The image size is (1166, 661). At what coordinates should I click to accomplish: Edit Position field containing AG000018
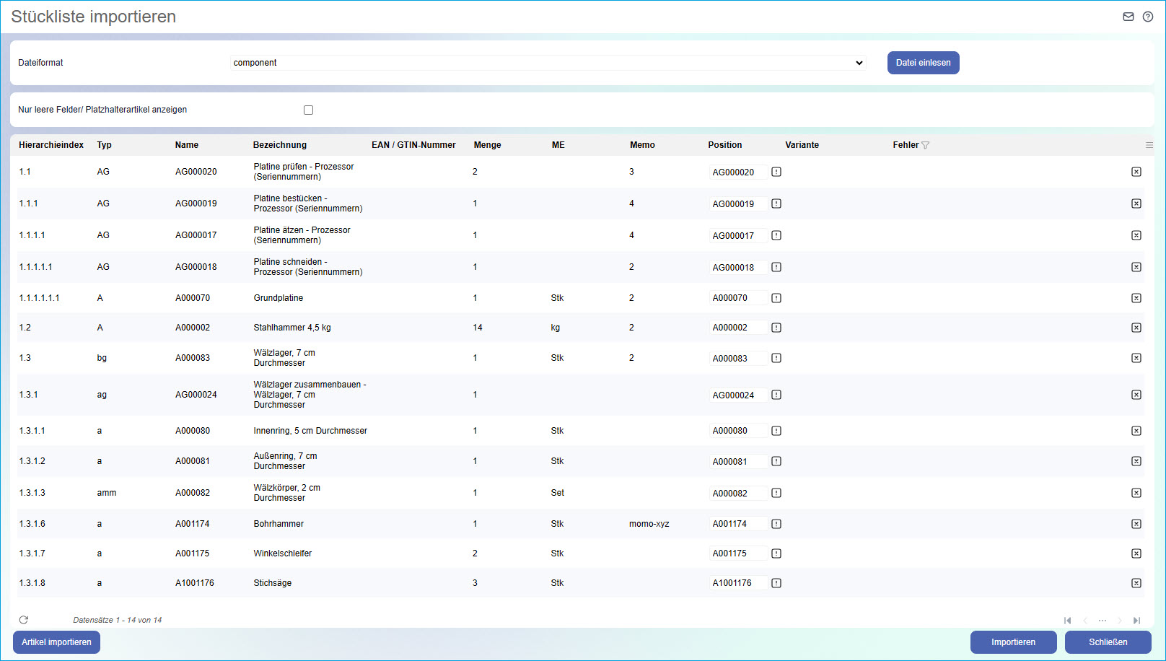tap(738, 267)
